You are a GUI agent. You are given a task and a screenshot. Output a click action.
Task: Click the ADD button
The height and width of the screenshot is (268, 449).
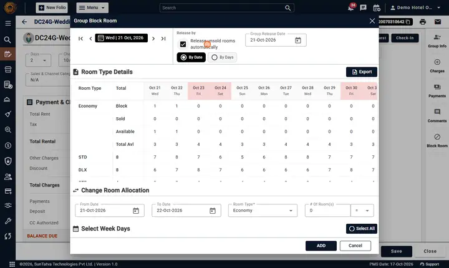321,246
